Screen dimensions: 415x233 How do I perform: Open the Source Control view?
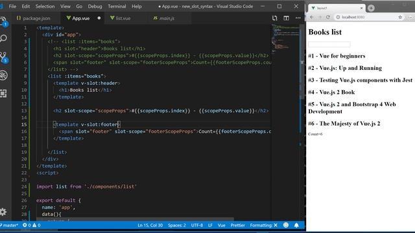[3, 57]
